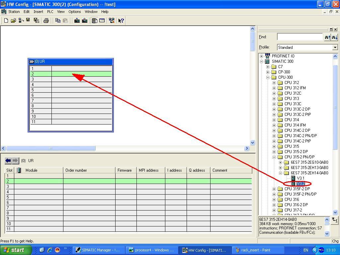Click the Comment column header
The width and height of the screenshot is (340, 255).
pyautogui.click(x=231, y=170)
